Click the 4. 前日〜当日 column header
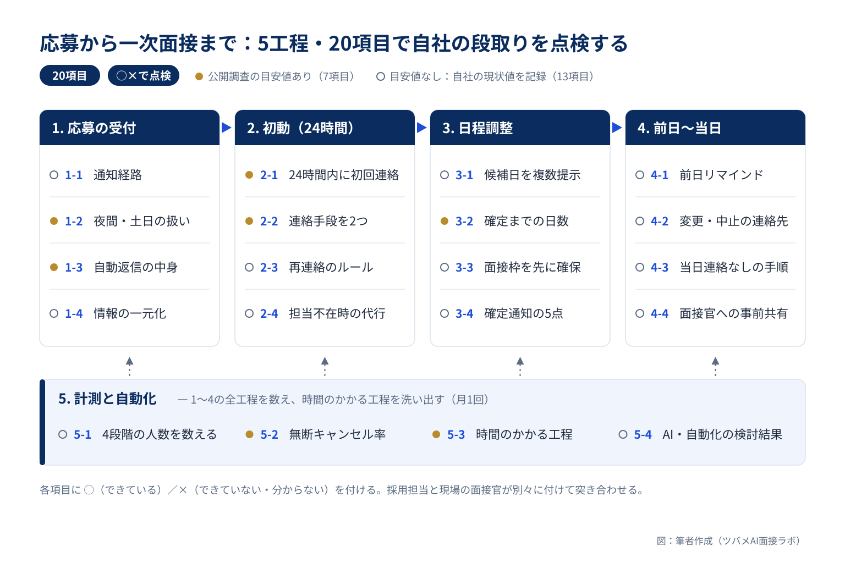845x563 pixels. pos(715,128)
